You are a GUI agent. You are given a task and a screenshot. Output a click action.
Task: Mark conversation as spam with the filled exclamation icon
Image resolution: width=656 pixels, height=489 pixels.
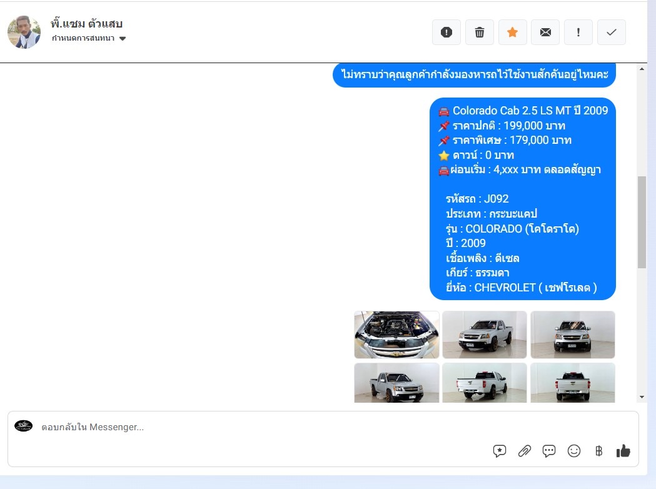[447, 33]
